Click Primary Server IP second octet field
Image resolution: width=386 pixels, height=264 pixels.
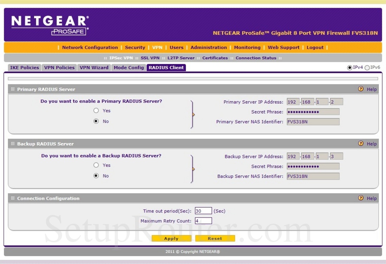click(307, 102)
